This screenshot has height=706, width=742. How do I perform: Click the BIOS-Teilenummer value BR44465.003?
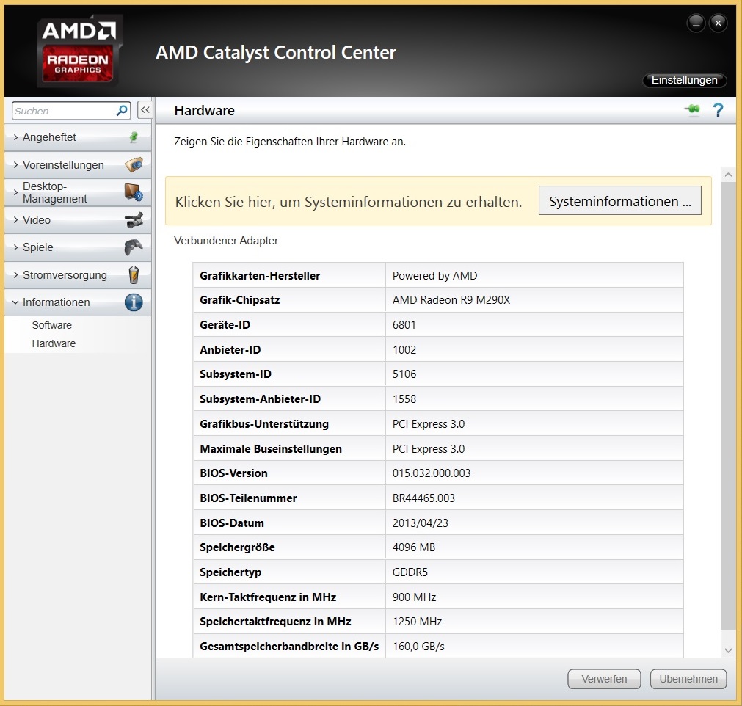(423, 498)
